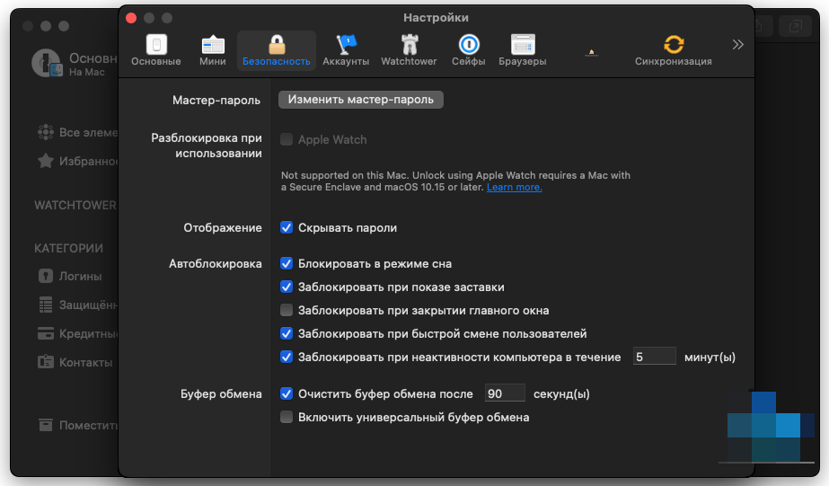Open the Learn more link

[514, 187]
